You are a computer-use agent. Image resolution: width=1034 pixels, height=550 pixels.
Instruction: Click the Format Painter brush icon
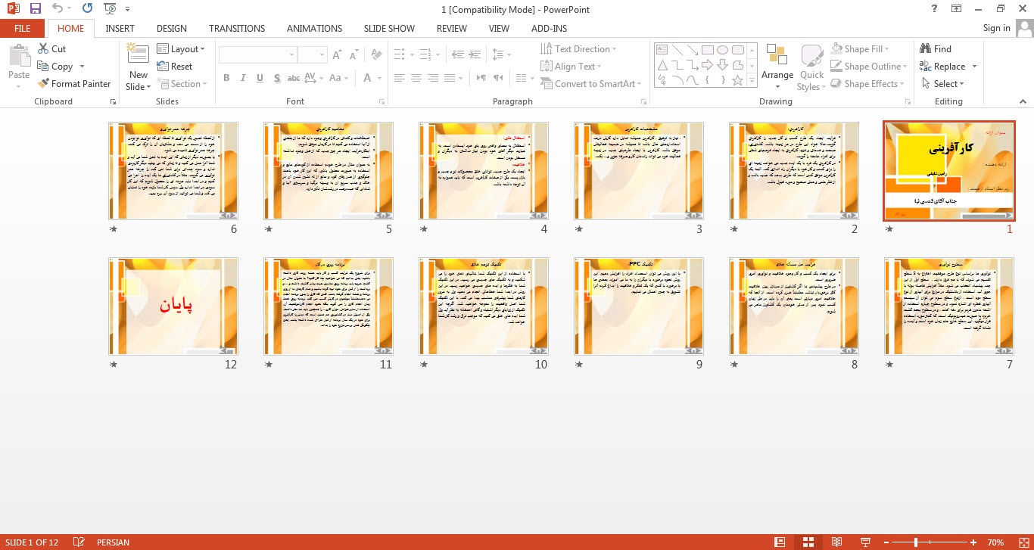pyautogui.click(x=43, y=84)
